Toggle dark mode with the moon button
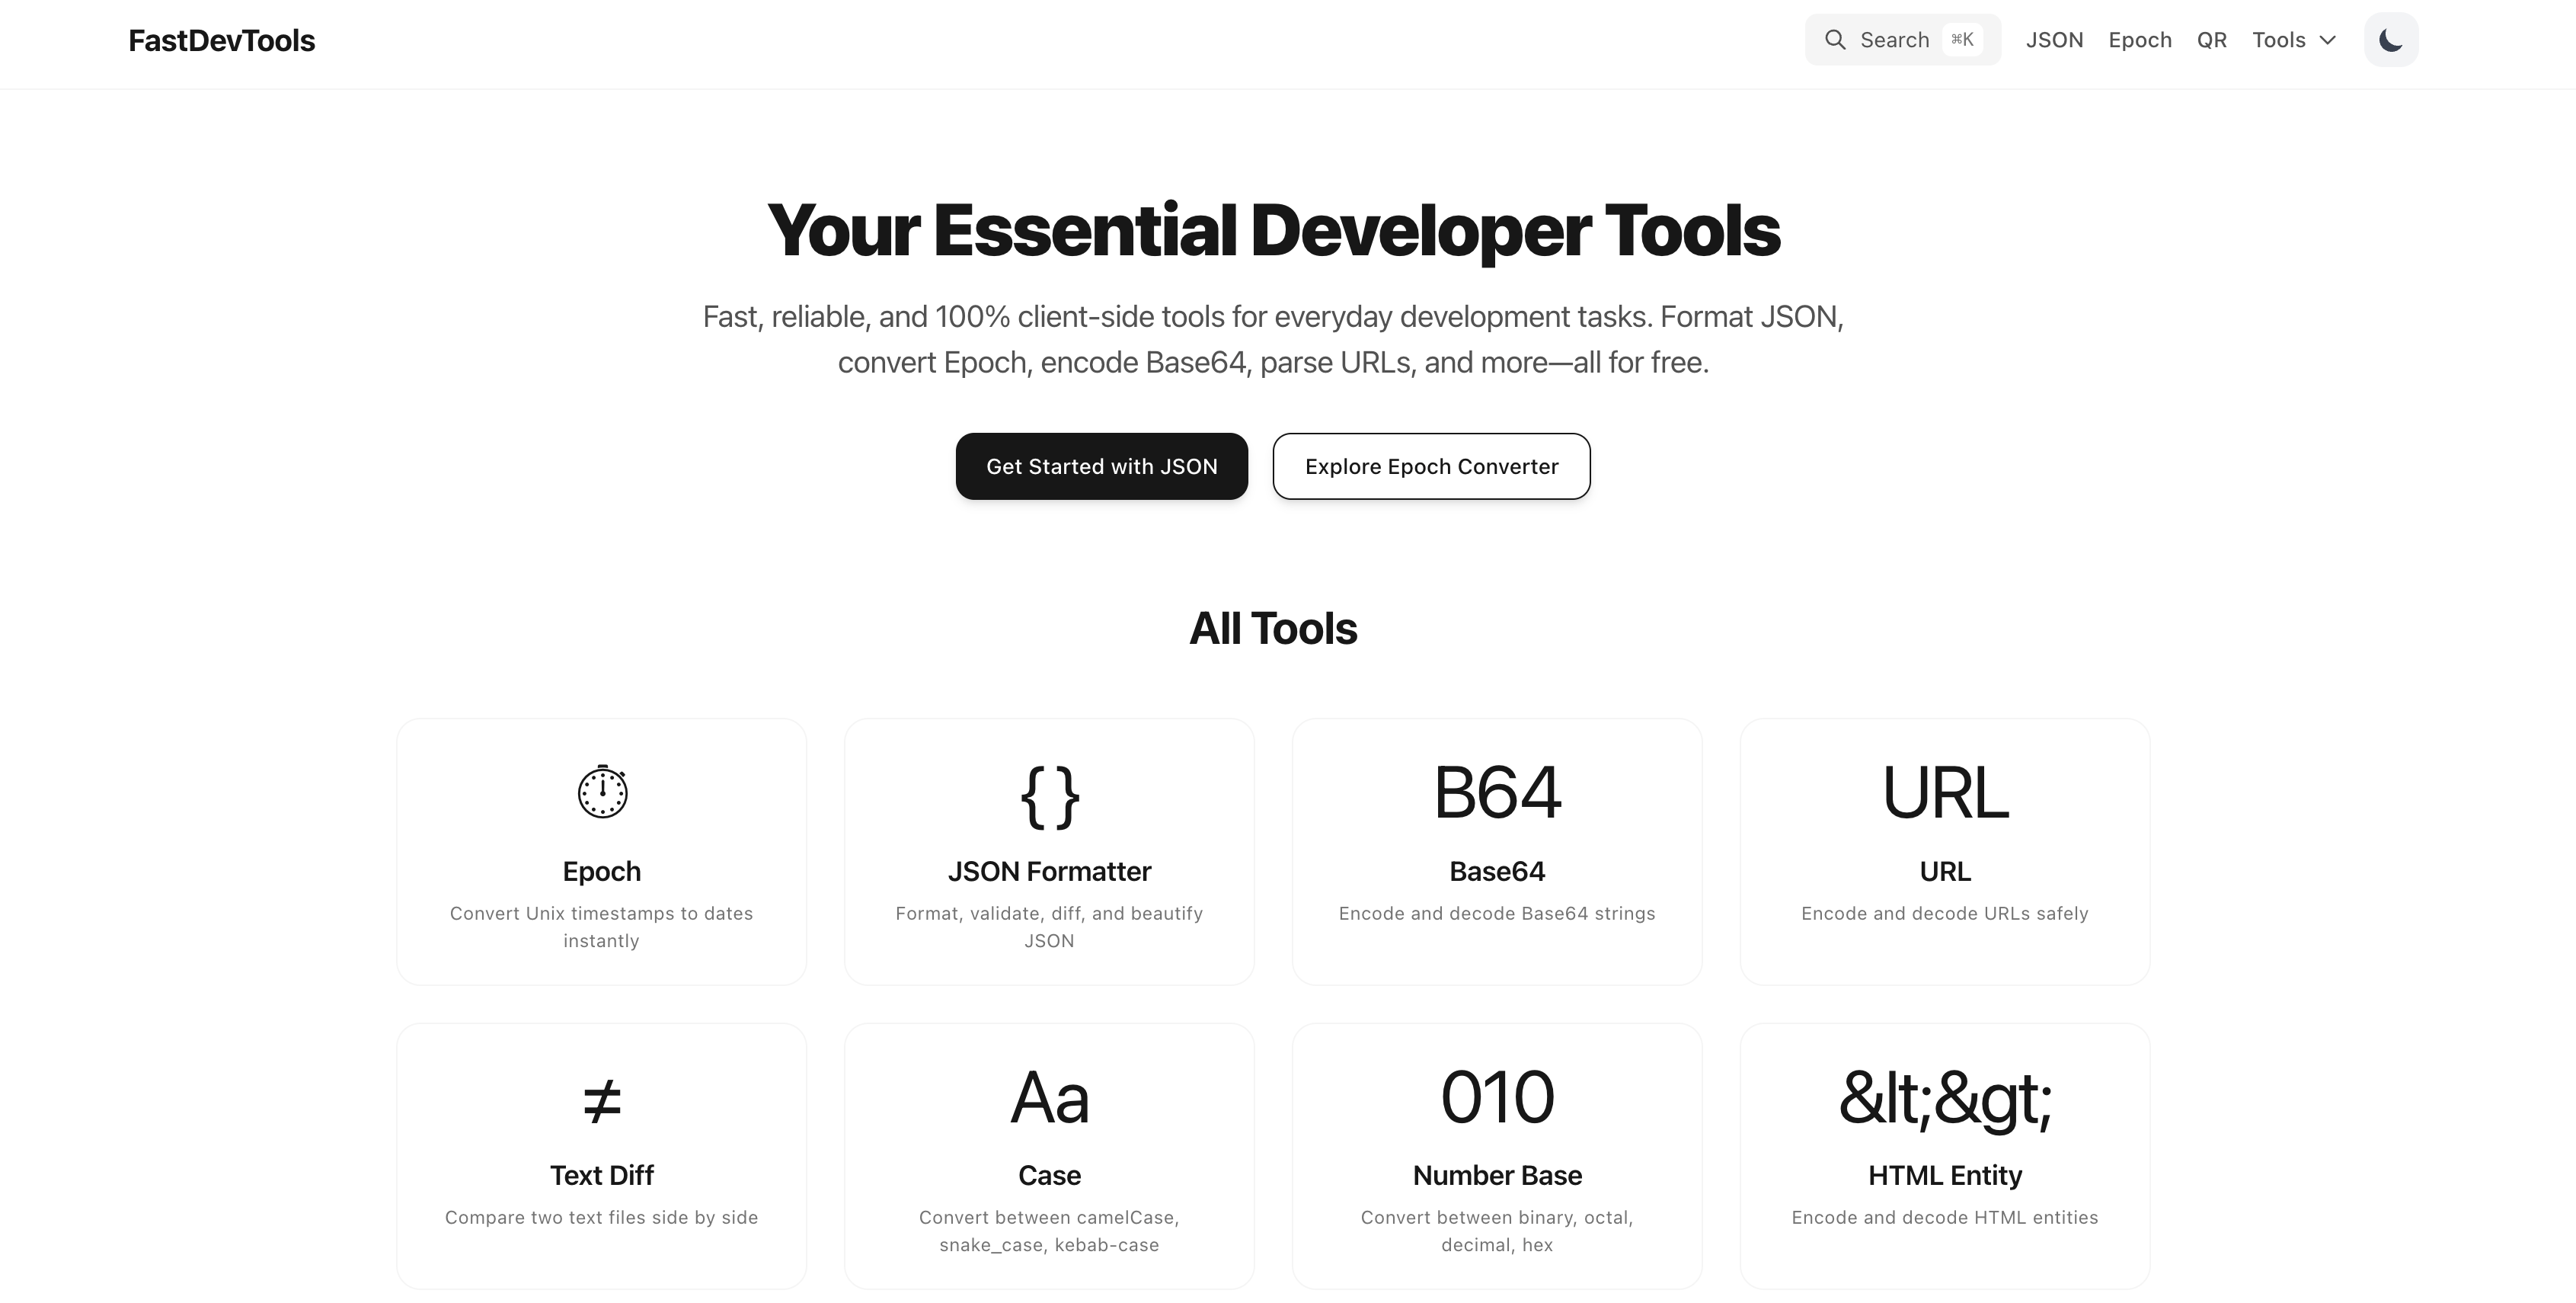Image resolution: width=2576 pixels, height=1303 pixels. click(x=2391, y=39)
